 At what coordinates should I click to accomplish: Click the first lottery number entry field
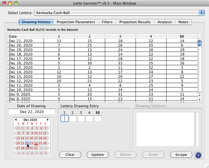pos(64,119)
